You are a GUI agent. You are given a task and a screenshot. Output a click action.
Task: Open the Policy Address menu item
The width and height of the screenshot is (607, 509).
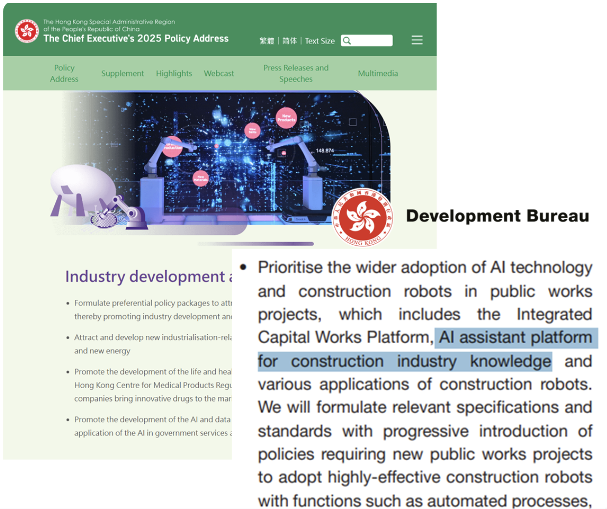64,73
